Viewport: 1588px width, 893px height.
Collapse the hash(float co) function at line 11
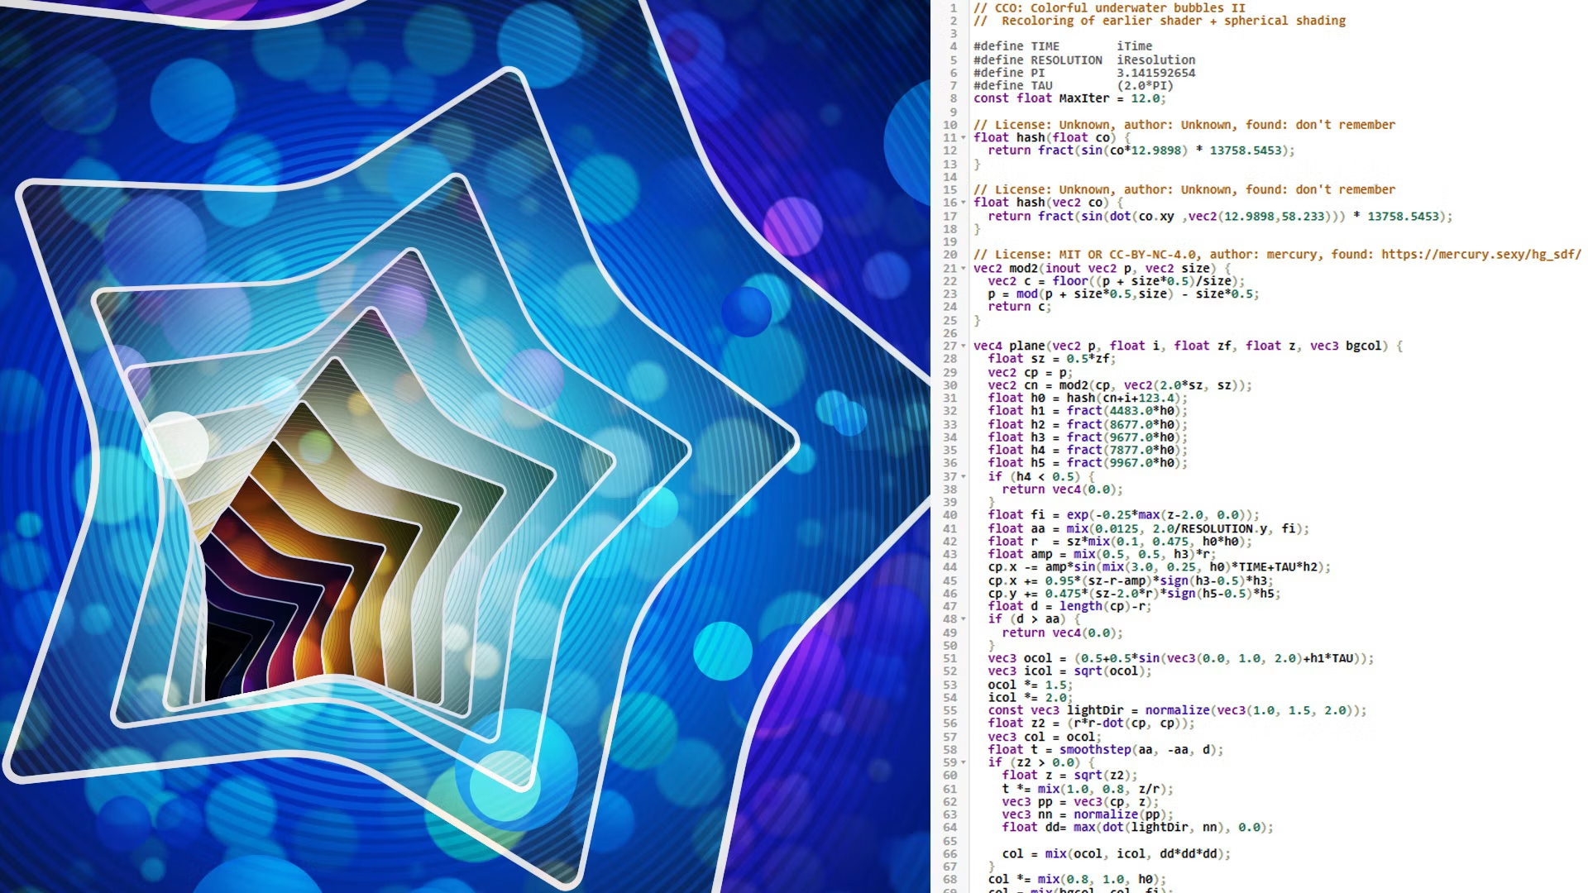coord(964,138)
